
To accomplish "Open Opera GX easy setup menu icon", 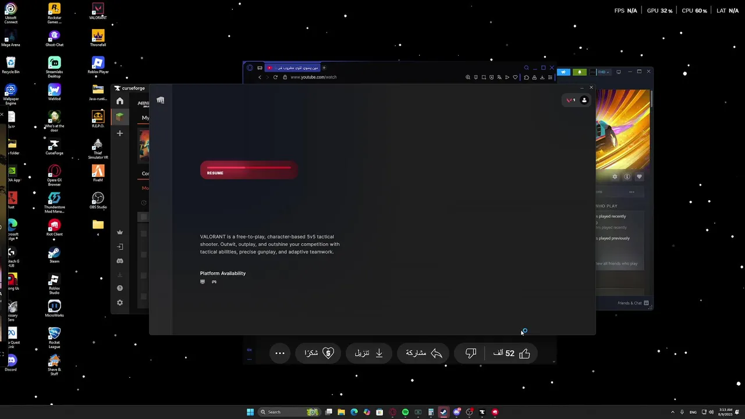I will click(550, 77).
